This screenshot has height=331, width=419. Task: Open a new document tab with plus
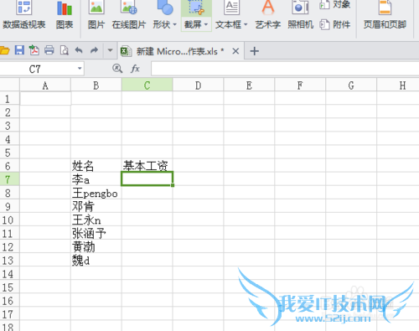tap(254, 51)
